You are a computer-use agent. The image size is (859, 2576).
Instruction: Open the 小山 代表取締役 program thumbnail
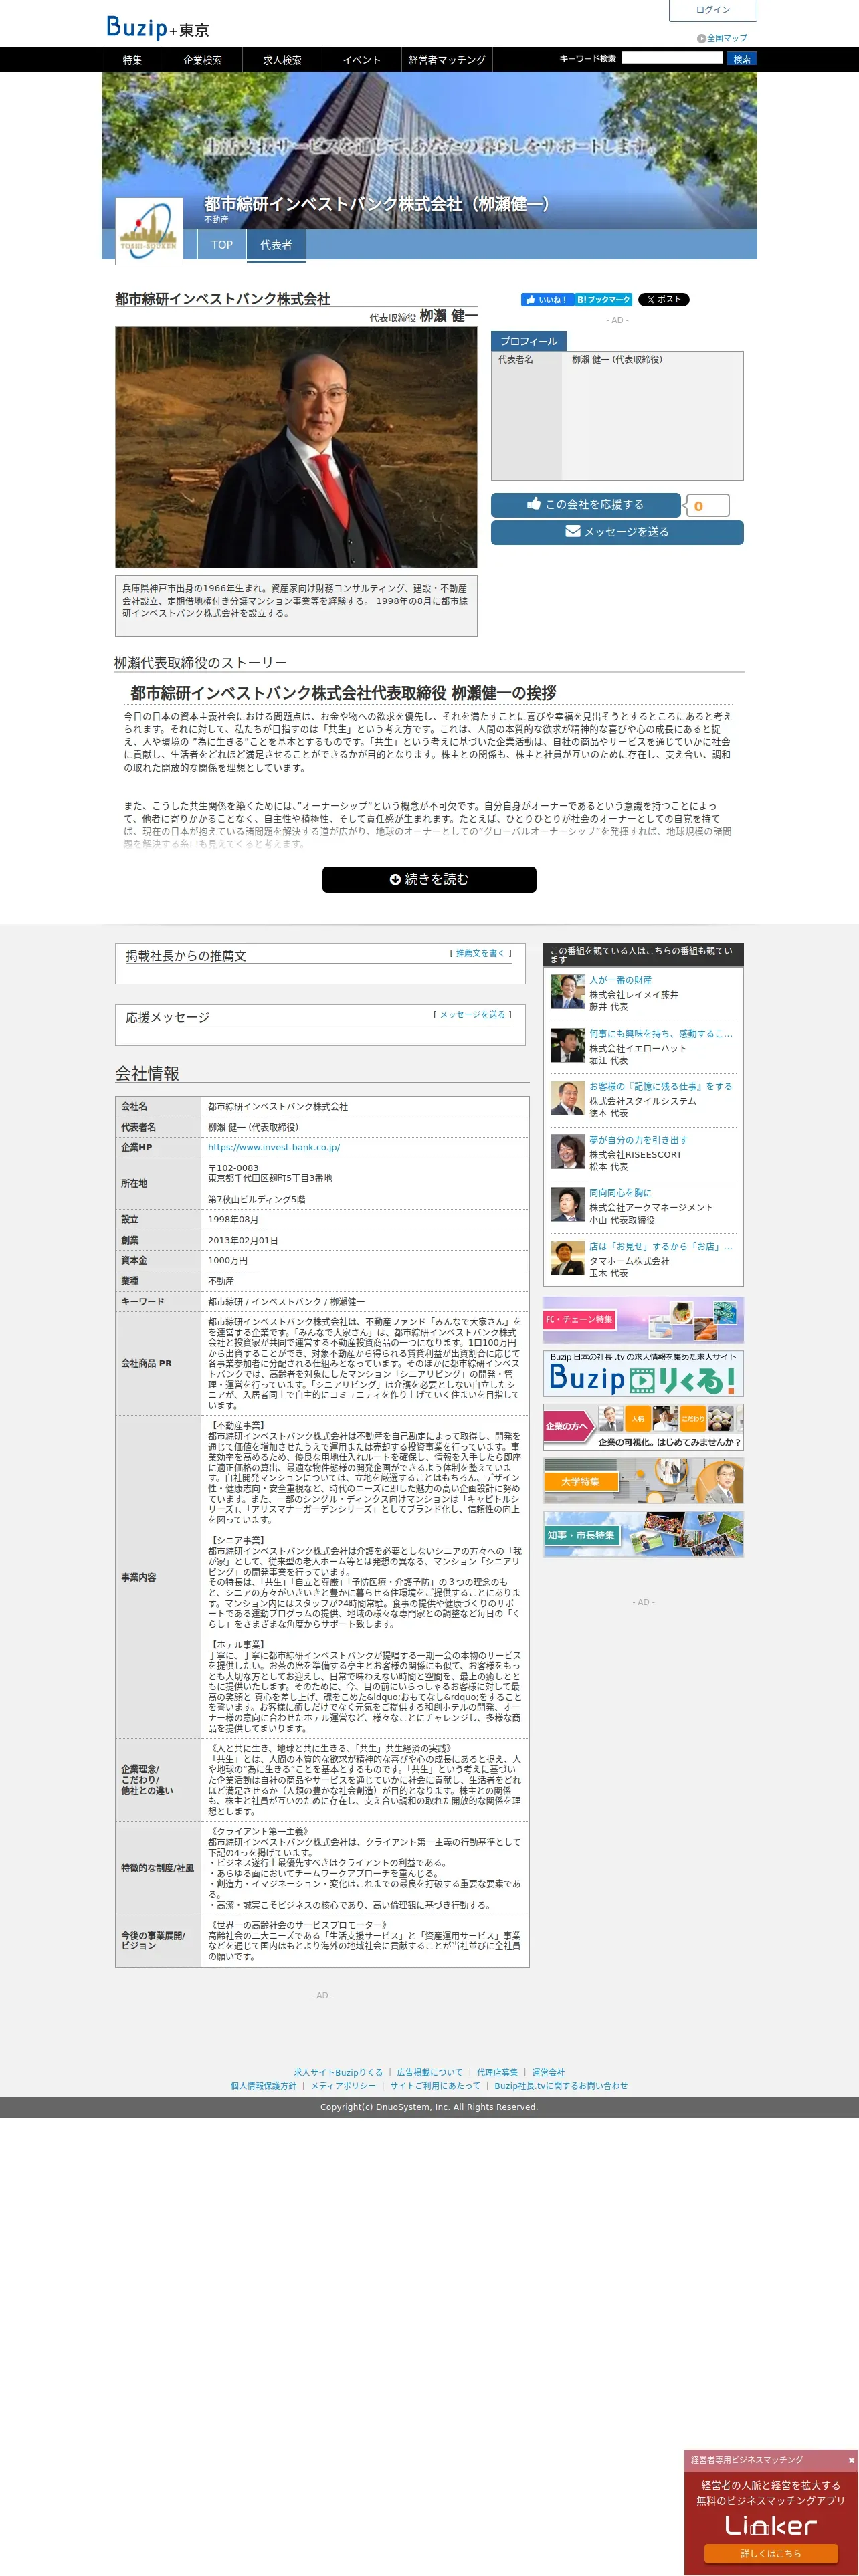click(567, 1205)
